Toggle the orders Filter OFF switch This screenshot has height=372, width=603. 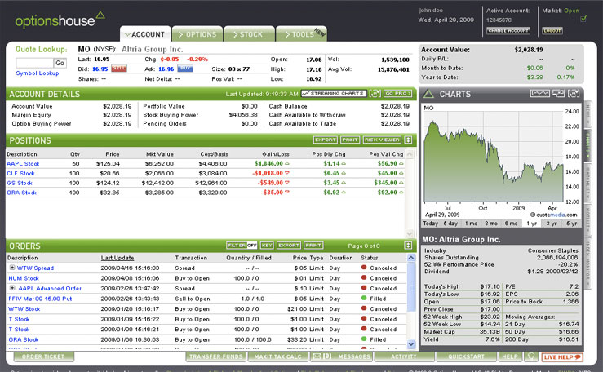(x=242, y=246)
